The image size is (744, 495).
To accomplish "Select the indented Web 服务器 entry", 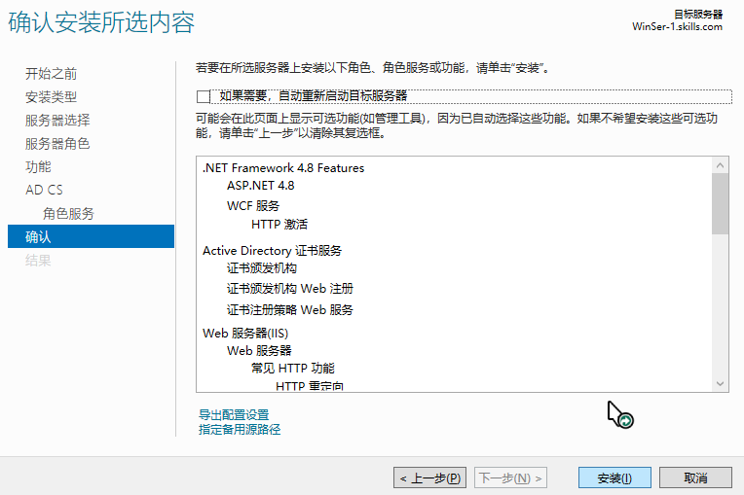I will coord(259,351).
